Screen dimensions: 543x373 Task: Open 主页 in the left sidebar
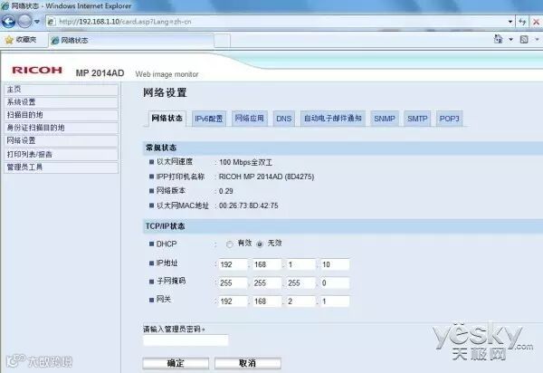[x=61, y=90]
